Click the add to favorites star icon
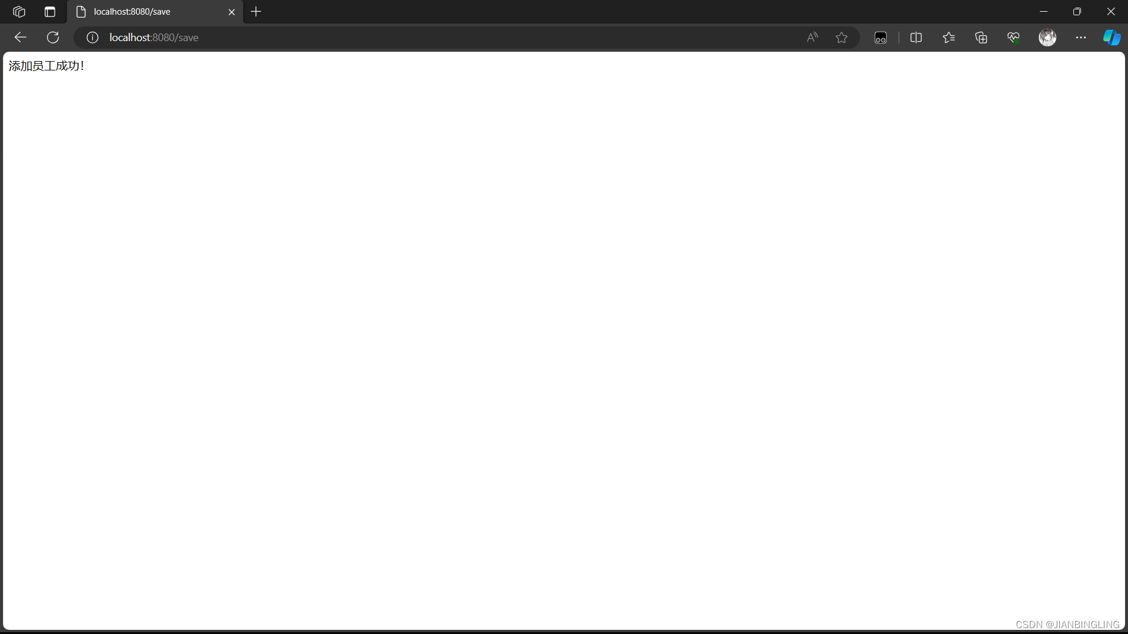The height and width of the screenshot is (634, 1128). tap(841, 37)
